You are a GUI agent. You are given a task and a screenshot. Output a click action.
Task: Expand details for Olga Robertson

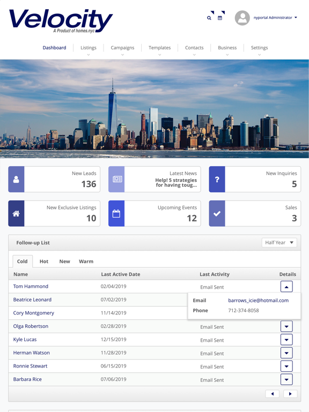(x=286, y=326)
